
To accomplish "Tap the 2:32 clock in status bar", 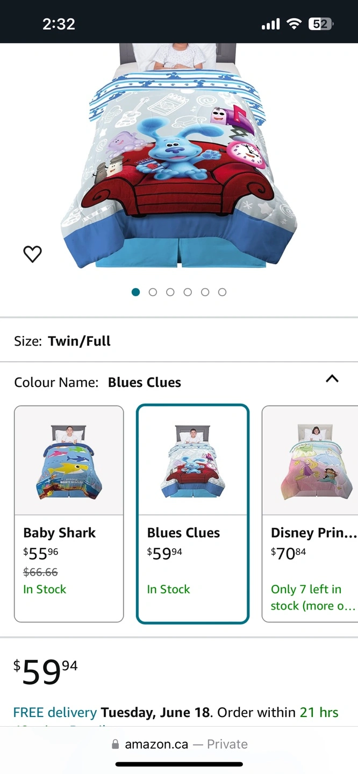I will [x=59, y=24].
